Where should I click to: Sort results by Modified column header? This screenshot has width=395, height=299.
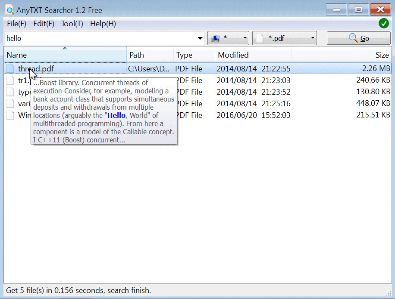pyautogui.click(x=254, y=55)
